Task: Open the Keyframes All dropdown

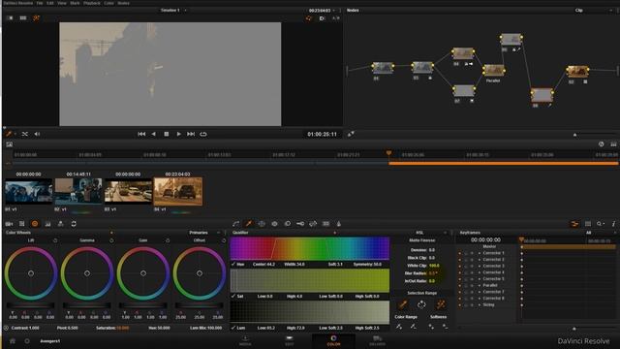Action: 601,233
